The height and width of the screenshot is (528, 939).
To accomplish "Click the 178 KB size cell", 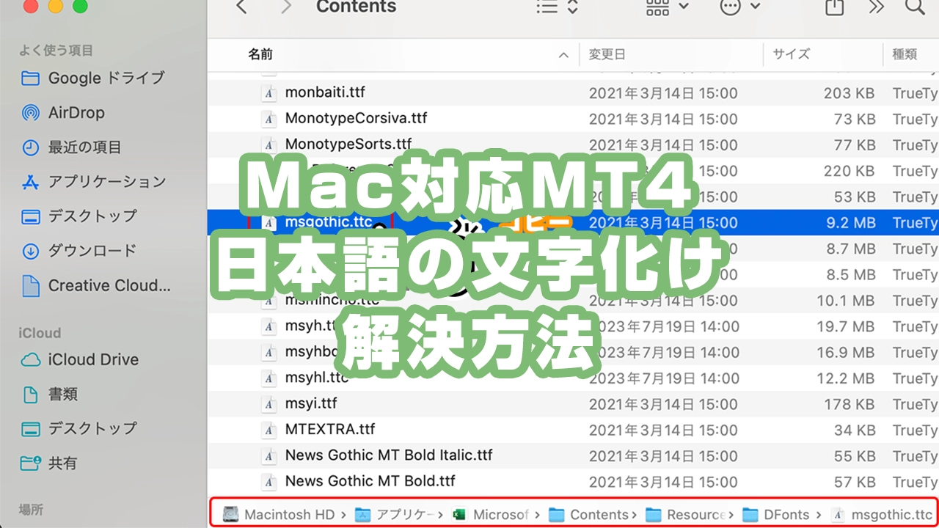I will tap(850, 404).
